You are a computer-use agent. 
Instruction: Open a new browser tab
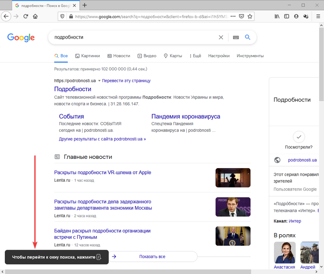[x=85, y=6]
